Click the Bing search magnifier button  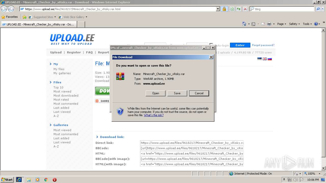318,9
